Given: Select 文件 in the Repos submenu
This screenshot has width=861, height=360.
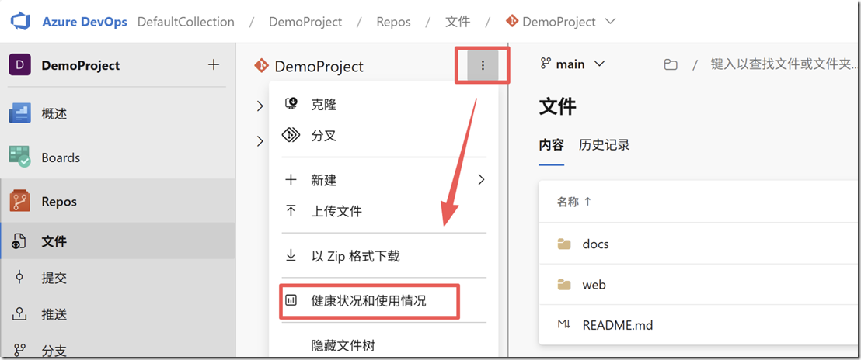Looking at the screenshot, I should click(x=117, y=241).
